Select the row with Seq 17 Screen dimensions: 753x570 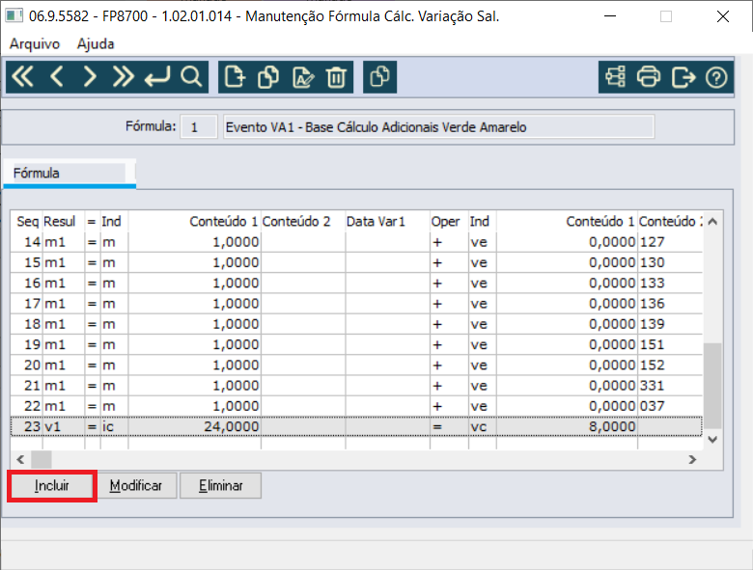coord(356,303)
